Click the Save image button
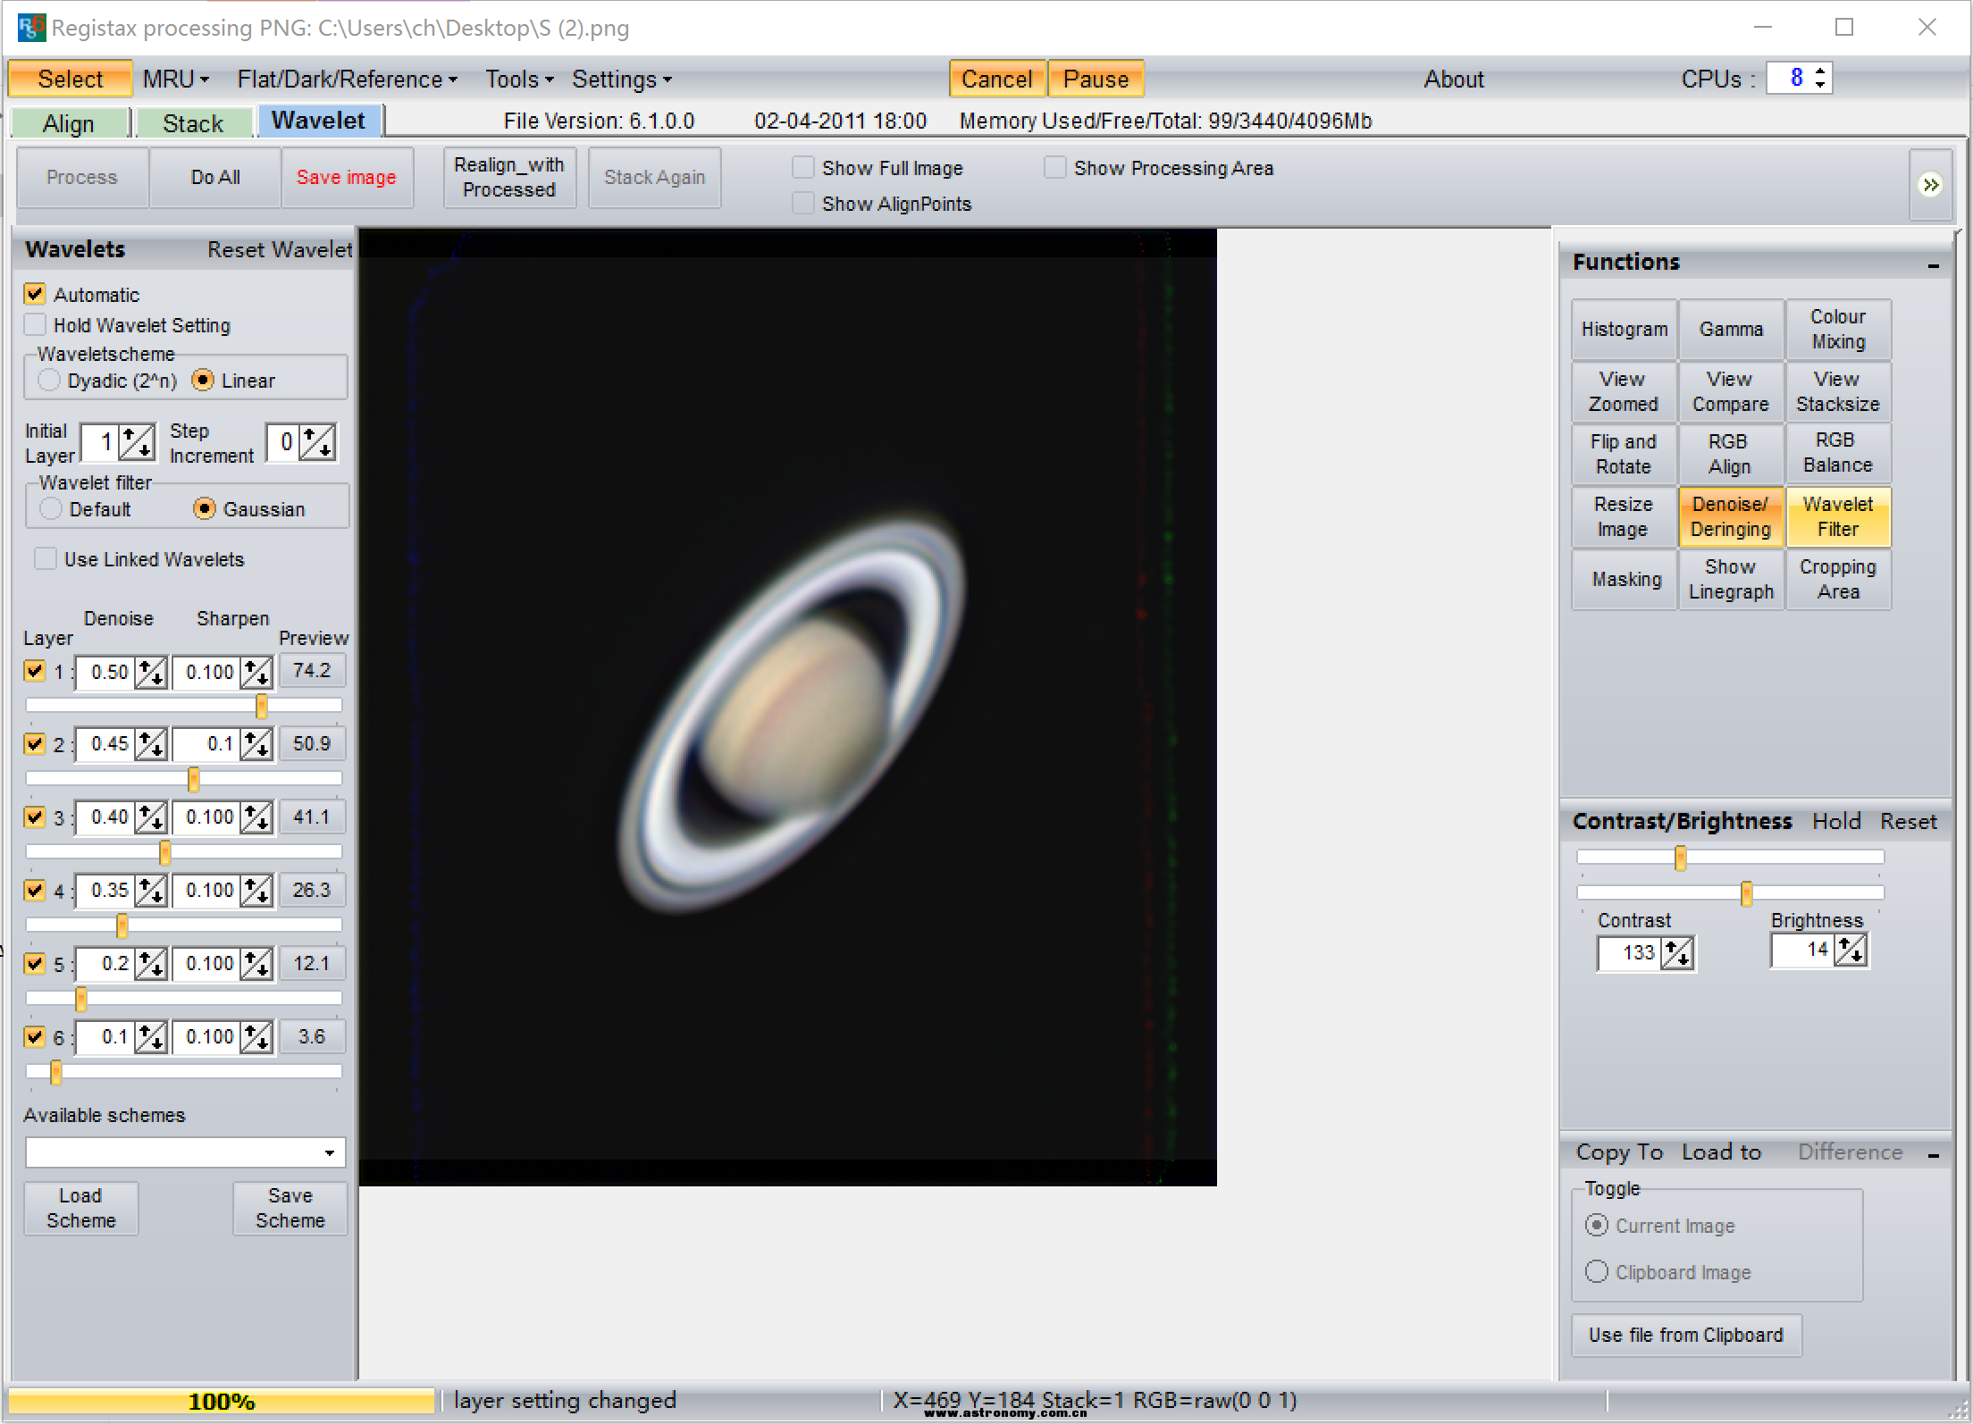Viewport: 1973px width, 1424px height. (x=347, y=178)
